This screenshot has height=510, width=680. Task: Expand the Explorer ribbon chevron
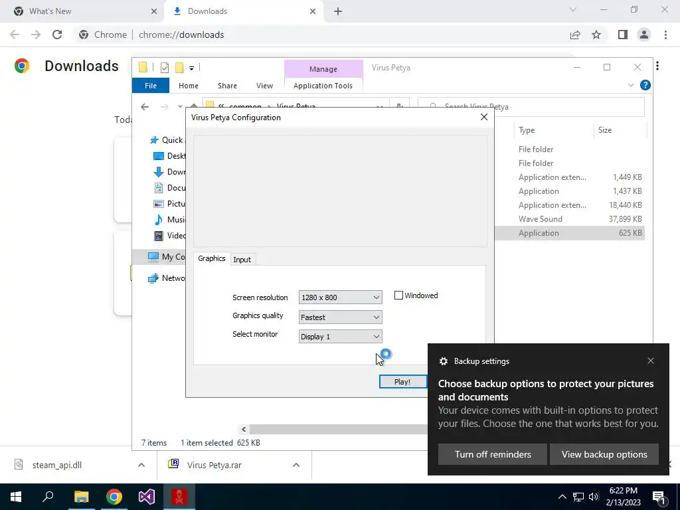click(631, 86)
